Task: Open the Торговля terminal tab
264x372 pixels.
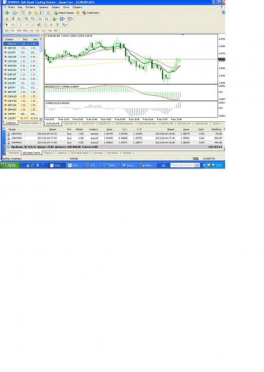Action: point(14,153)
